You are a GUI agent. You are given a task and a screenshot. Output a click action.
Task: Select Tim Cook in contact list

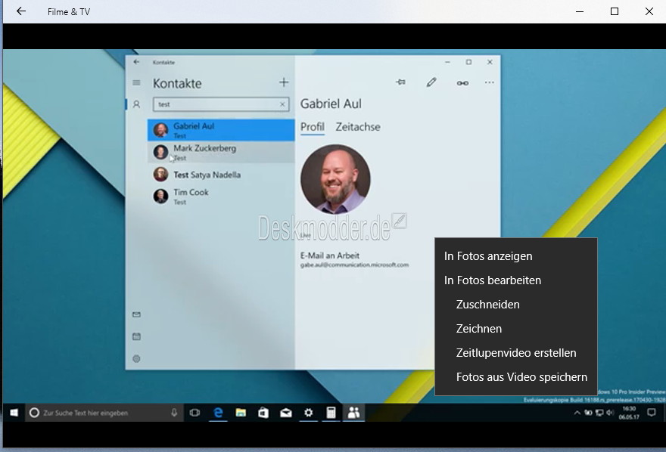coord(221,197)
